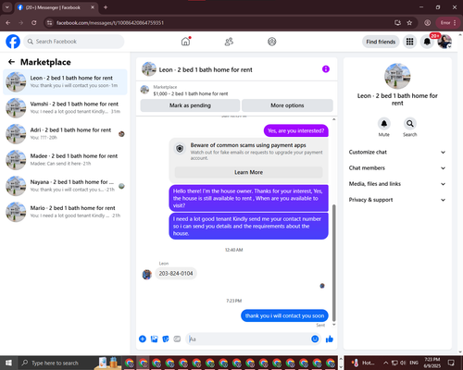
Task: Choose a sticker icon
Action: [166, 339]
